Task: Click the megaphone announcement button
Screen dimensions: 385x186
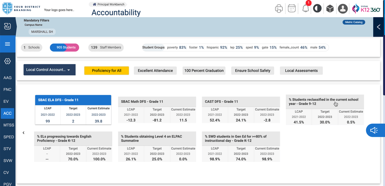Action: click(374, 131)
